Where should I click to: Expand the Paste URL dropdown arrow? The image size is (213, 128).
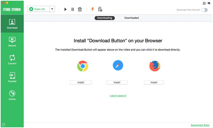pyautogui.click(x=52, y=9)
